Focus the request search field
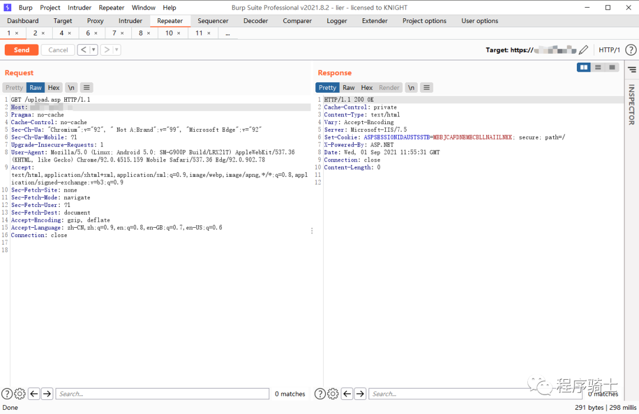 coord(162,394)
